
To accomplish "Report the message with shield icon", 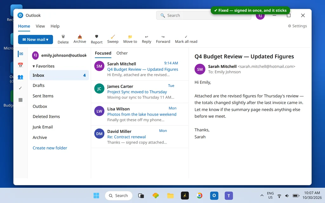I will [x=96, y=39].
